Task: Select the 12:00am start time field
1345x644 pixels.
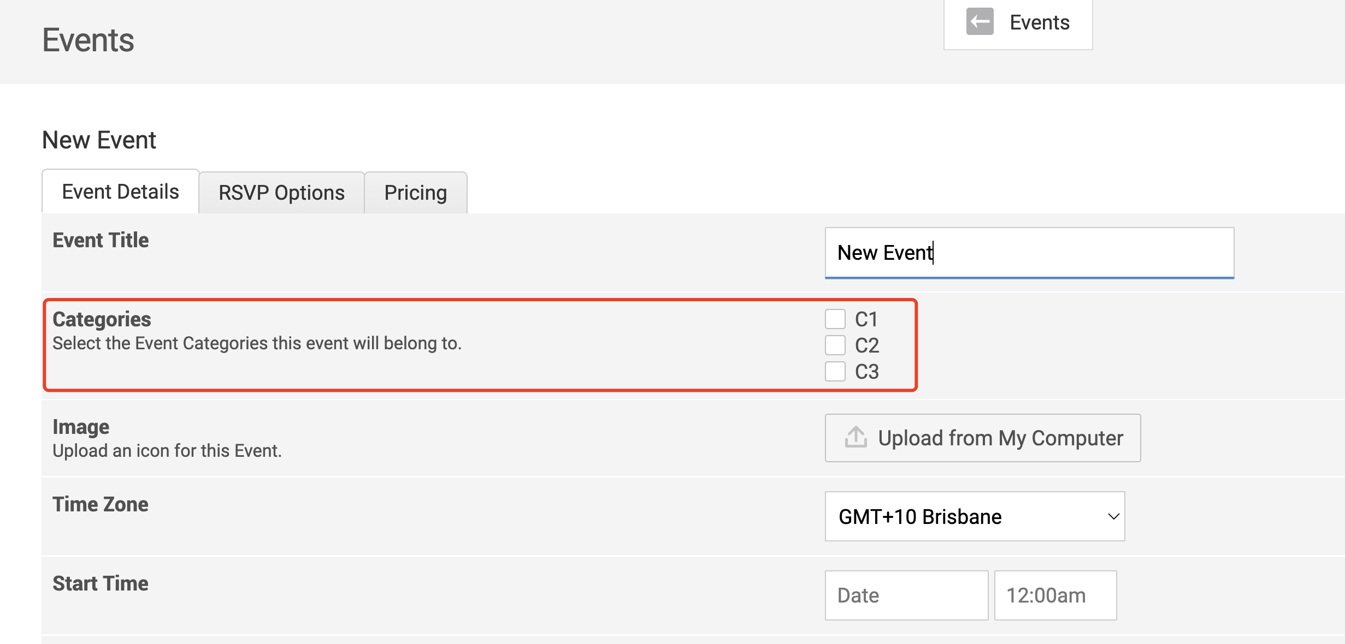Action: pyautogui.click(x=1055, y=595)
